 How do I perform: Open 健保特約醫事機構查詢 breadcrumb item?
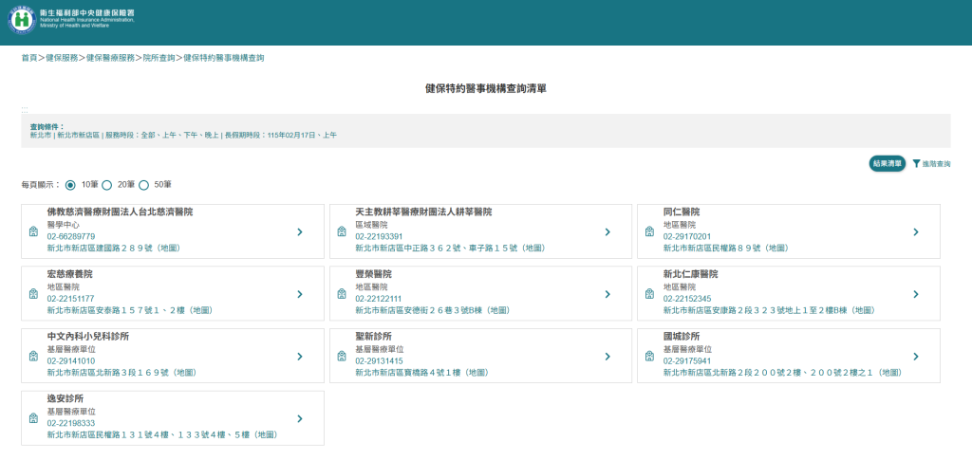coord(224,58)
